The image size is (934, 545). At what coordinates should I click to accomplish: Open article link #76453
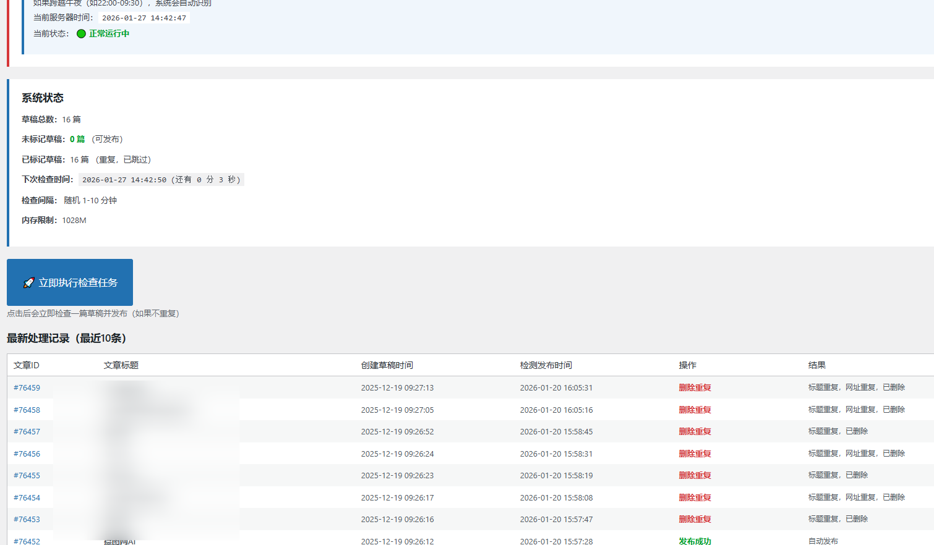tap(27, 520)
